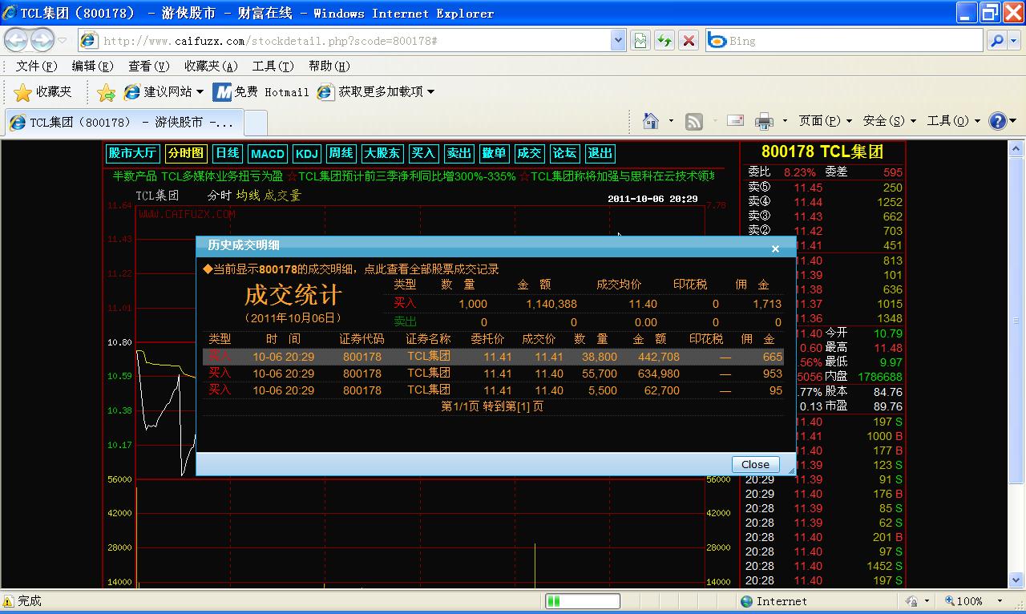The width and height of the screenshot is (1026, 614).
Task: Open the 帮助(H) menu
Action: pos(329,67)
